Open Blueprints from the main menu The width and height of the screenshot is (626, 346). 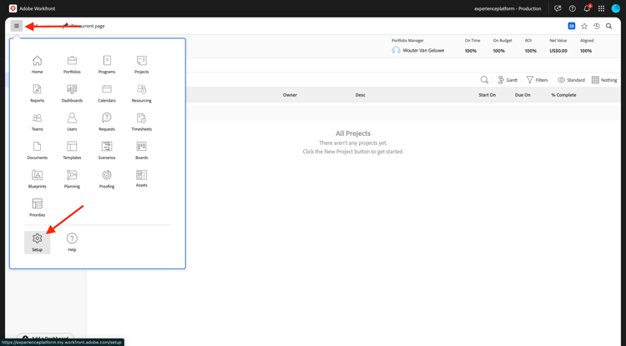pos(37,179)
